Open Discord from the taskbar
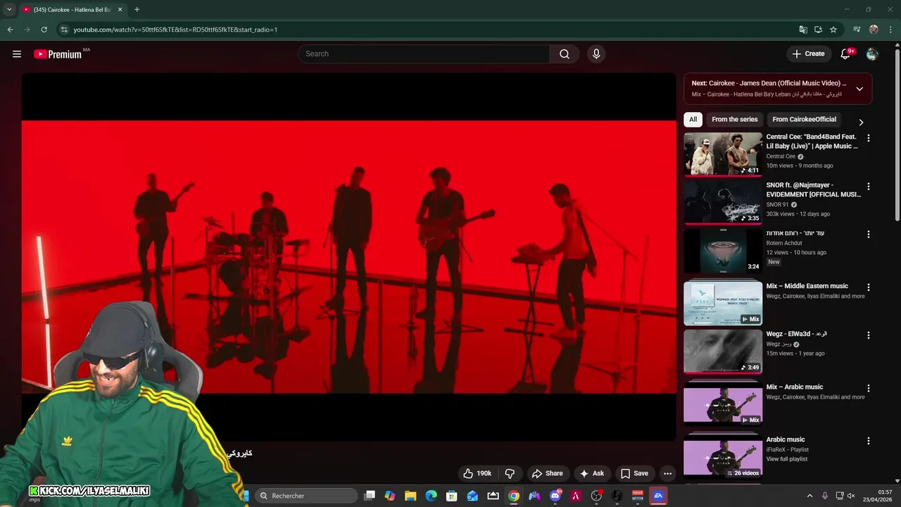Viewport: 901px width, 507px height. point(555,496)
